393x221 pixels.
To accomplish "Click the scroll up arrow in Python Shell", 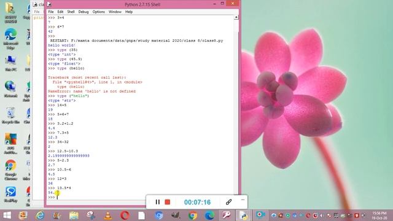I will click(236, 17).
